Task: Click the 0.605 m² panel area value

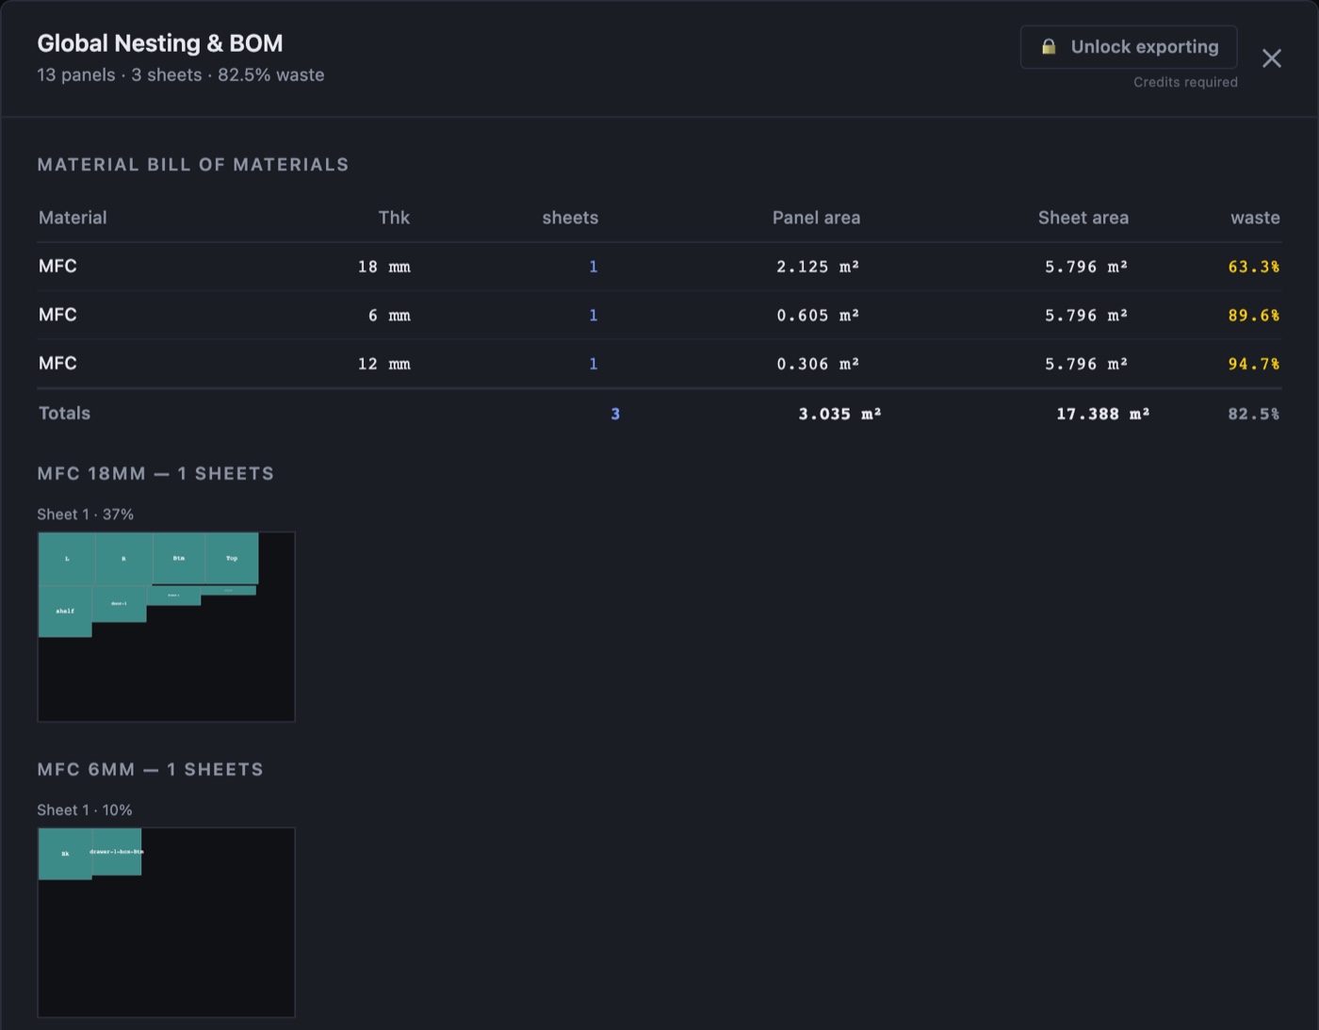Action: coord(818,316)
